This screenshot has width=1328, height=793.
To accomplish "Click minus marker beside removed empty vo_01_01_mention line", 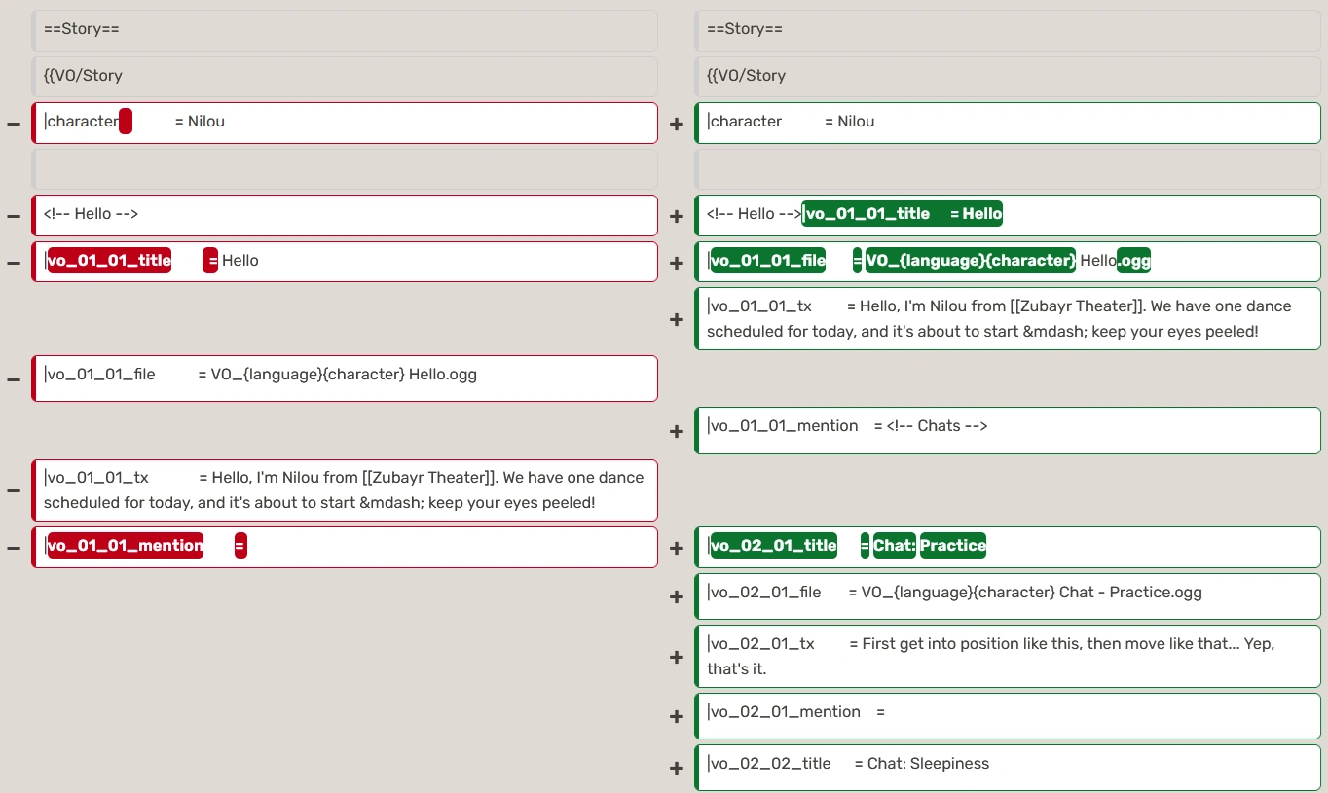I will point(14,547).
